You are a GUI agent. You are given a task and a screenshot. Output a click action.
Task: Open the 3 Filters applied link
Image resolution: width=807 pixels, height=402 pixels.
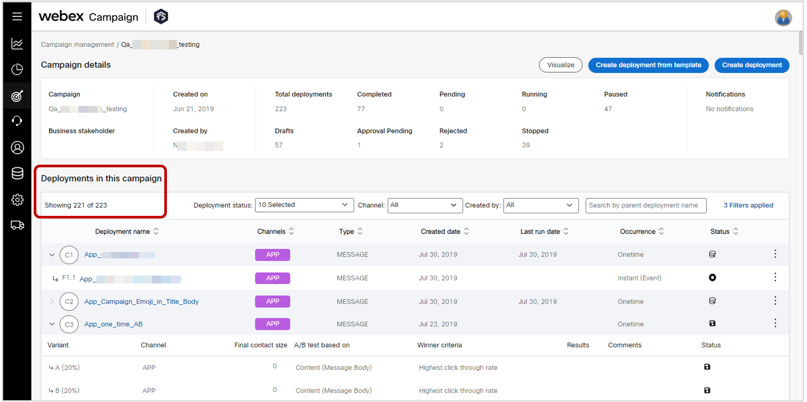click(x=748, y=205)
